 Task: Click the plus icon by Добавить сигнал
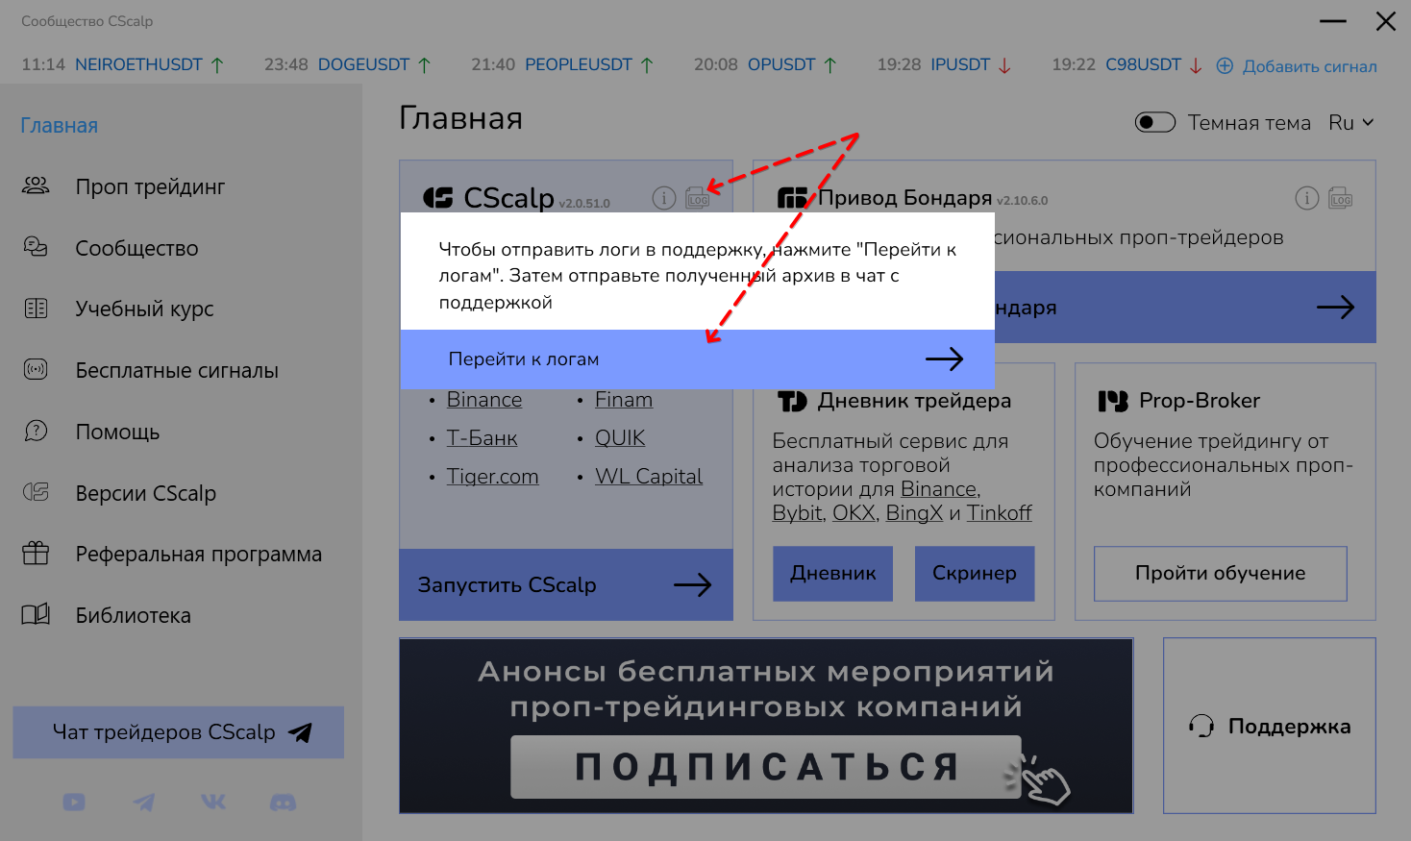1225,65
